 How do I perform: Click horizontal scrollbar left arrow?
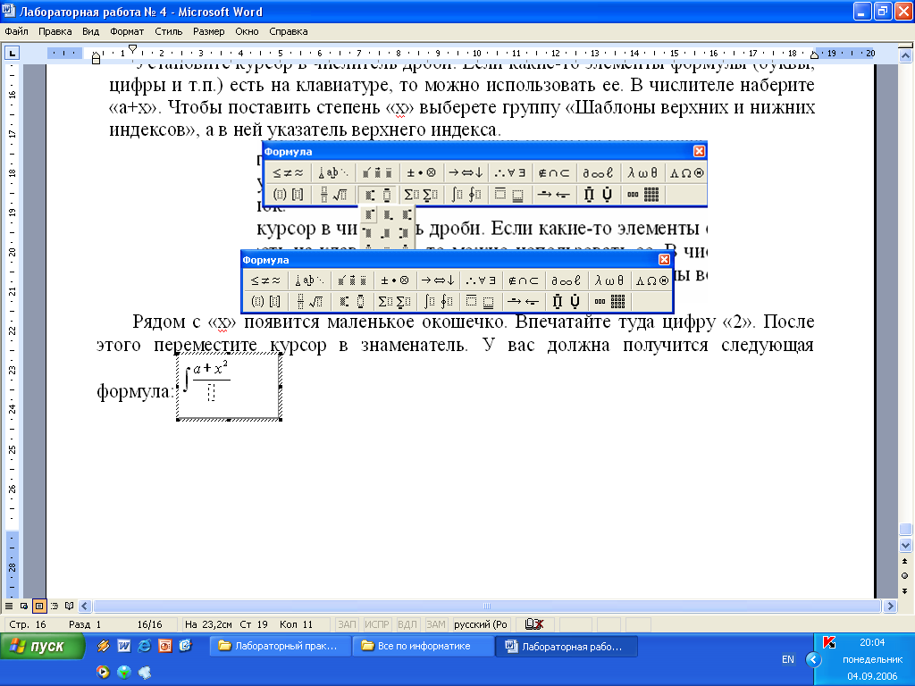point(85,607)
